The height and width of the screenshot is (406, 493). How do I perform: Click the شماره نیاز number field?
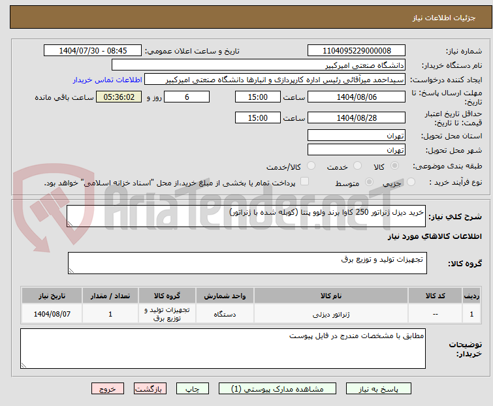pos(357,51)
